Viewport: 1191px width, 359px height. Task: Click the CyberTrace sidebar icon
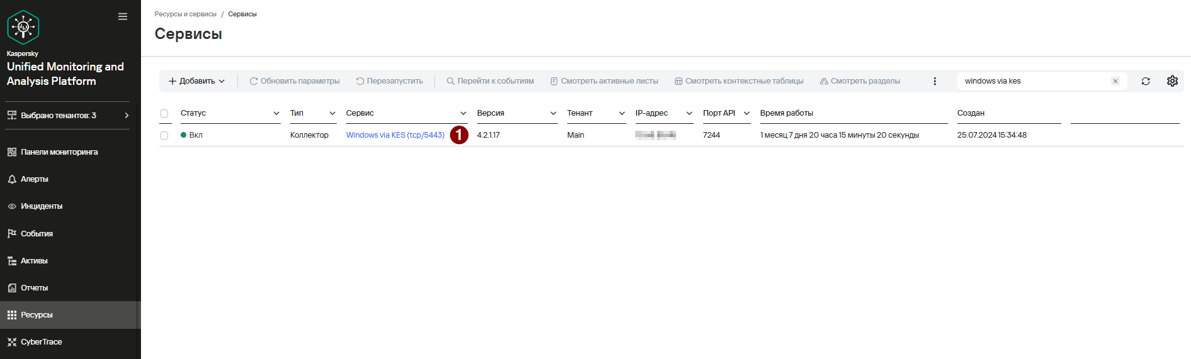click(12, 342)
